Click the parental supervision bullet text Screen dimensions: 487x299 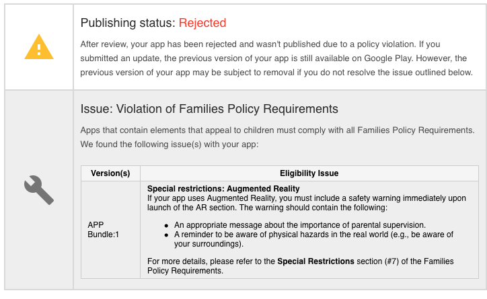pyautogui.click(x=300, y=224)
